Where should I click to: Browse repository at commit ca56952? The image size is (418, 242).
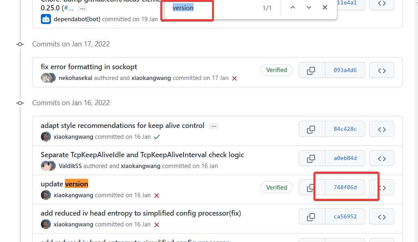coord(382,217)
